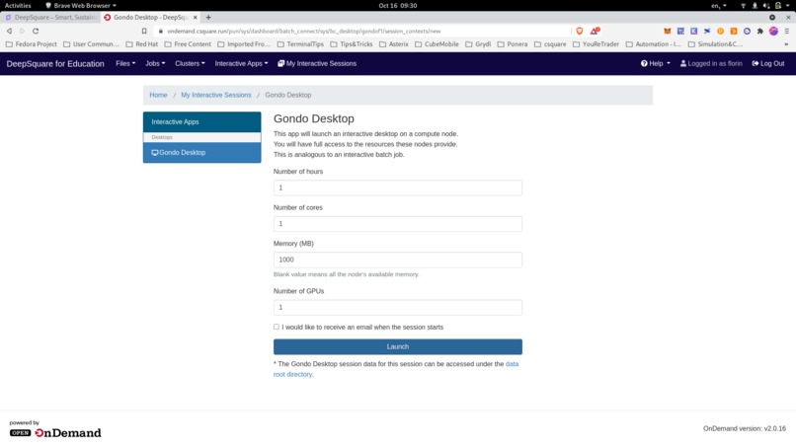Open the en keyboard layout dropdown
The width and height of the screenshot is (796, 447).
[718, 6]
